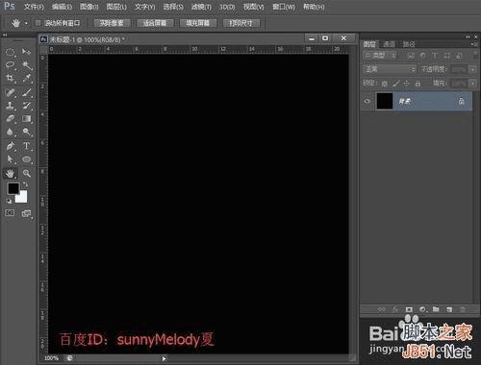Open the File menu
Viewport: 481px width, 365px height.
(x=34, y=7)
